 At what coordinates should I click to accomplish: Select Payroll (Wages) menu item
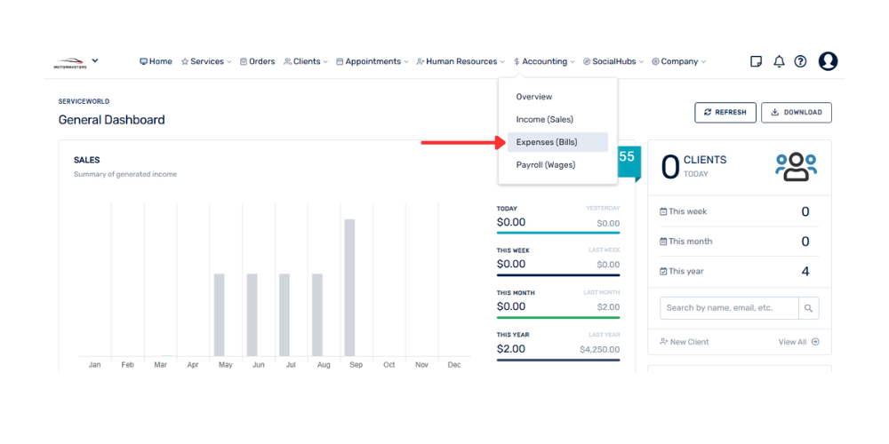point(546,164)
